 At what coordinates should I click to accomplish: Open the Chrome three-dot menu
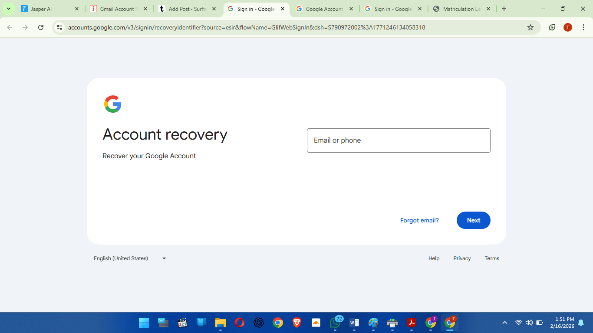tap(583, 27)
